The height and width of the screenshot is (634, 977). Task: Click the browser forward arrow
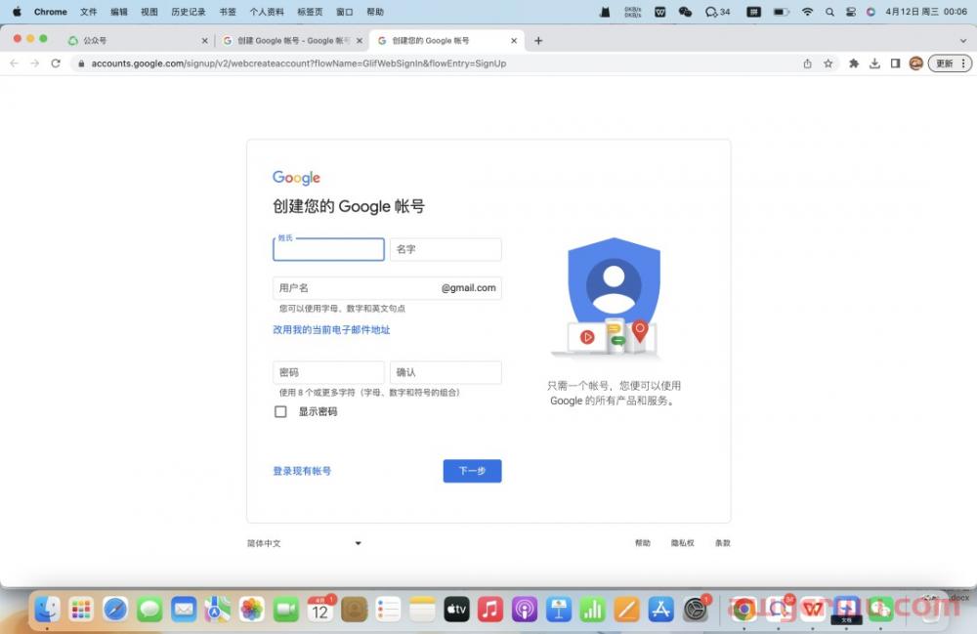[35, 63]
